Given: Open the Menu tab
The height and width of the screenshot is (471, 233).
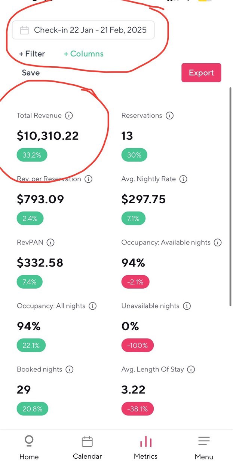Looking at the screenshot, I should (204, 448).
